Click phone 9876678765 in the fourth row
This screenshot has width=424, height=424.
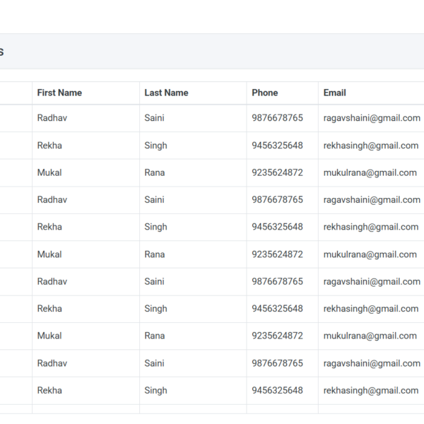277,200
